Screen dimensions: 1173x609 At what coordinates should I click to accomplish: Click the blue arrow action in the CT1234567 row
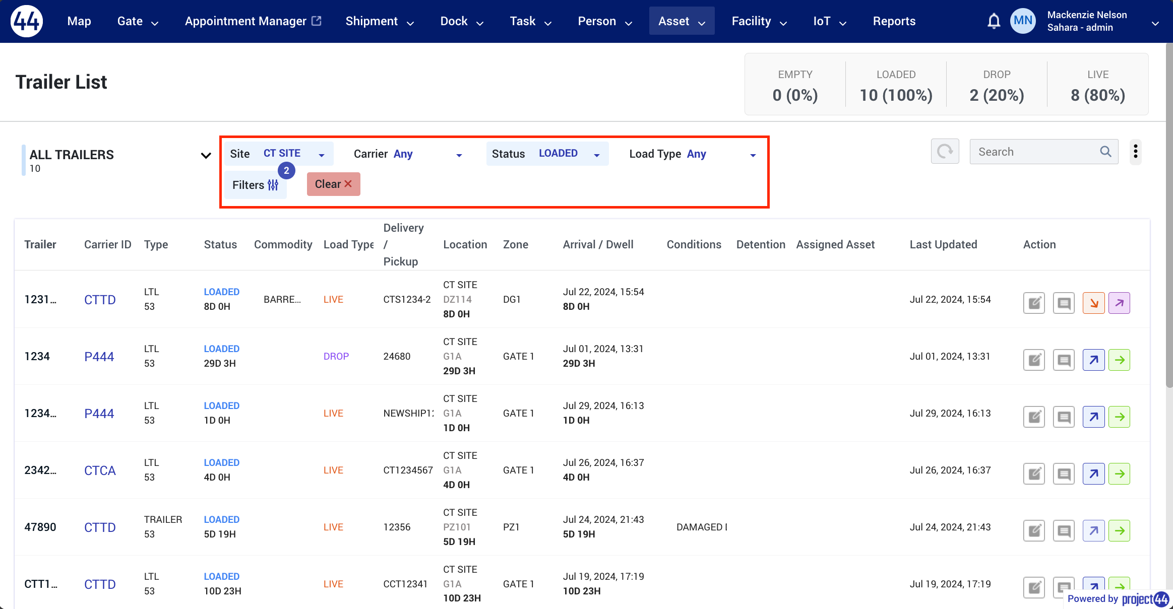[x=1093, y=474]
